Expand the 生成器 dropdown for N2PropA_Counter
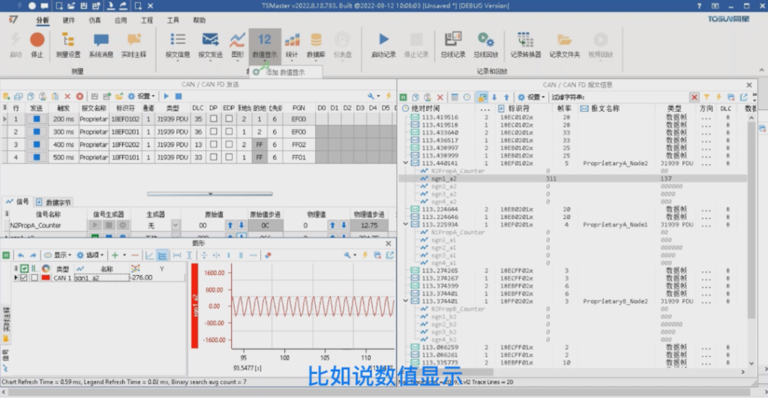 (175, 226)
